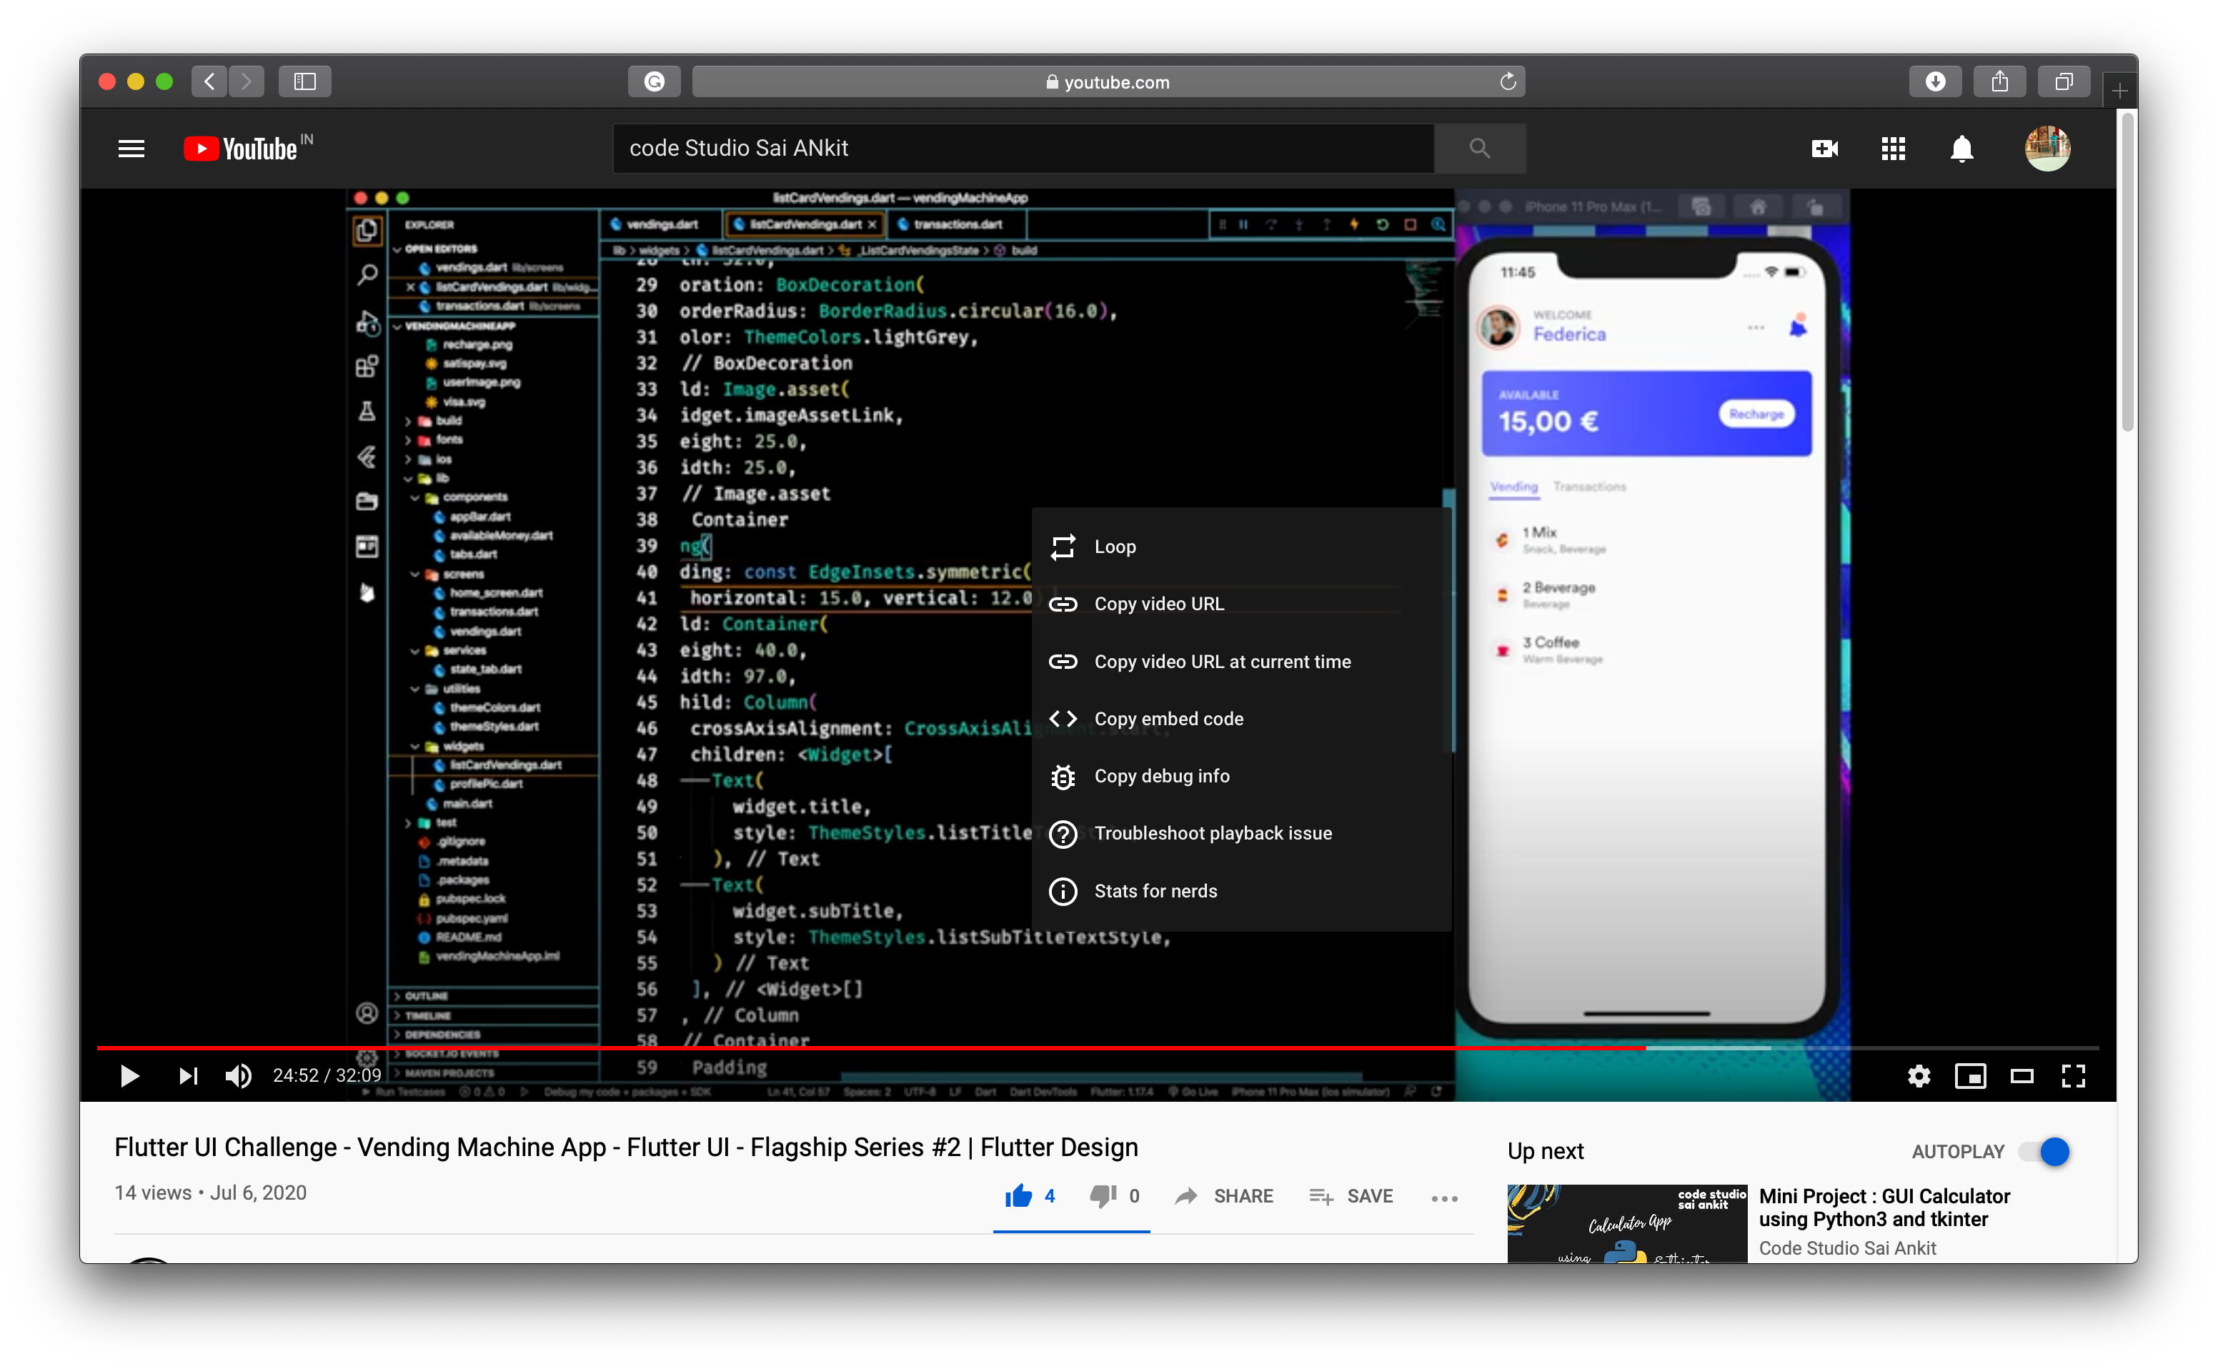
Task: Select Loop from context menu
Action: pos(1115,547)
